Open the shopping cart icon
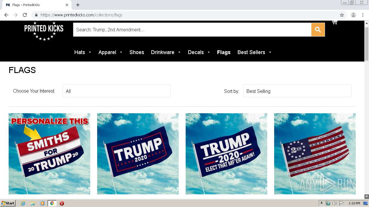This screenshot has width=369, height=207. coord(334,22)
